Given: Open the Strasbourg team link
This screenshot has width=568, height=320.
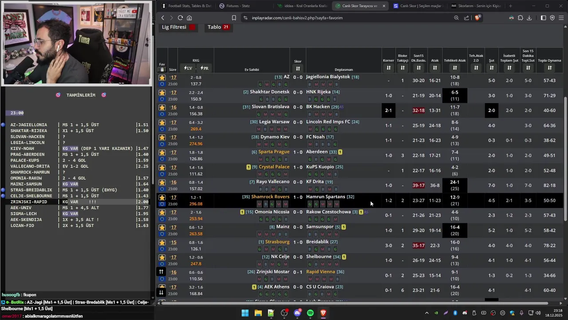Looking at the screenshot, I should 277,242.
